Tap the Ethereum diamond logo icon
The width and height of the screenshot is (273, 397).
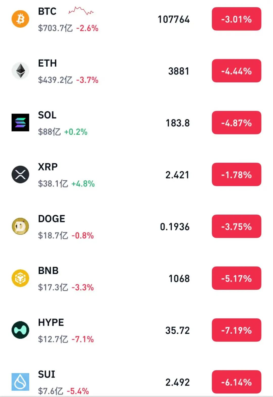20,71
